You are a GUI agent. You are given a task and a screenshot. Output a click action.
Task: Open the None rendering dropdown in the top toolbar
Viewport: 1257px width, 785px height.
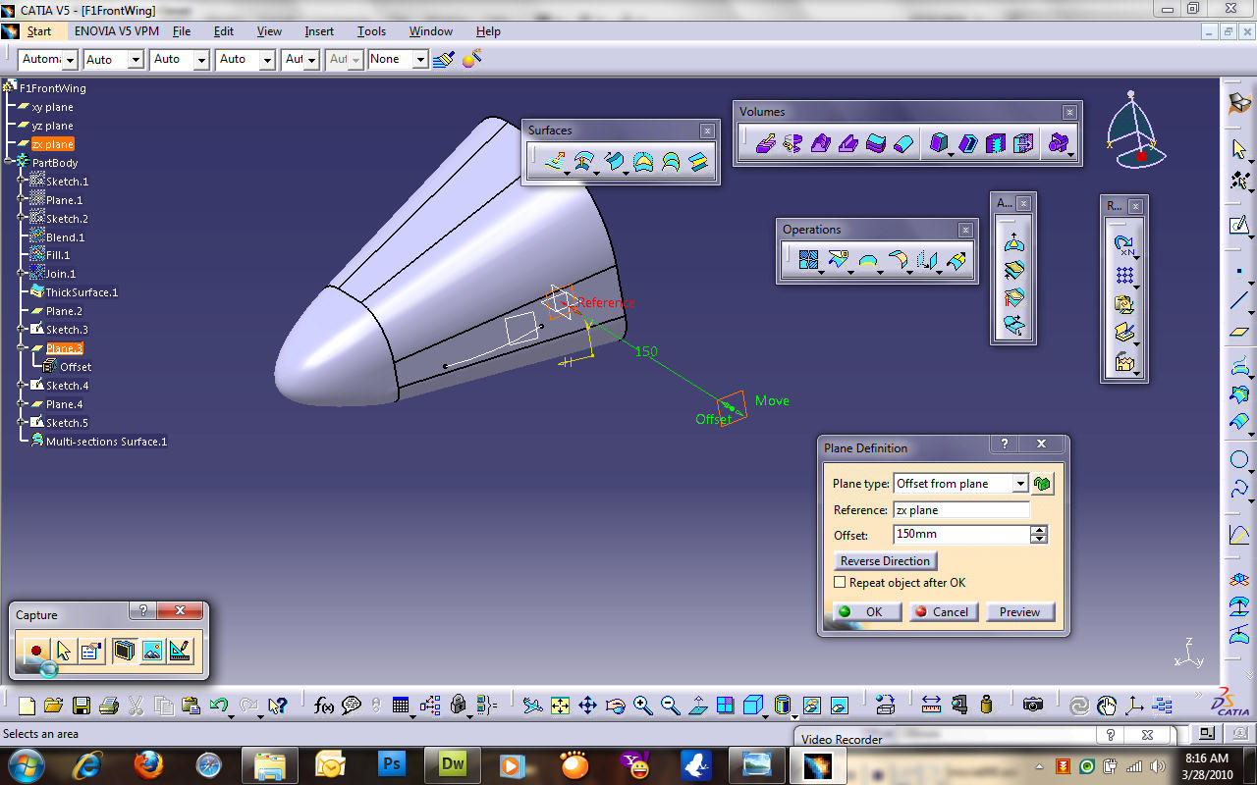420,59
